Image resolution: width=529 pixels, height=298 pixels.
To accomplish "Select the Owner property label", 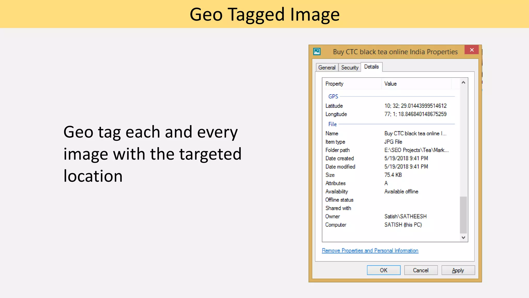I will pos(332,216).
